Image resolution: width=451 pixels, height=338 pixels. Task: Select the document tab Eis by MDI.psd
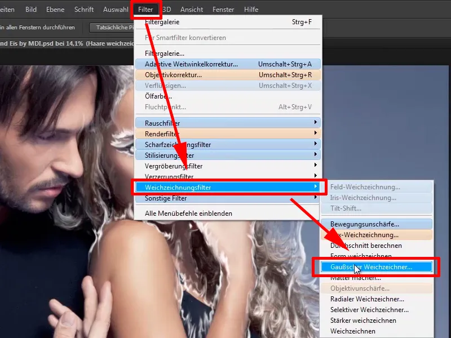click(67, 44)
